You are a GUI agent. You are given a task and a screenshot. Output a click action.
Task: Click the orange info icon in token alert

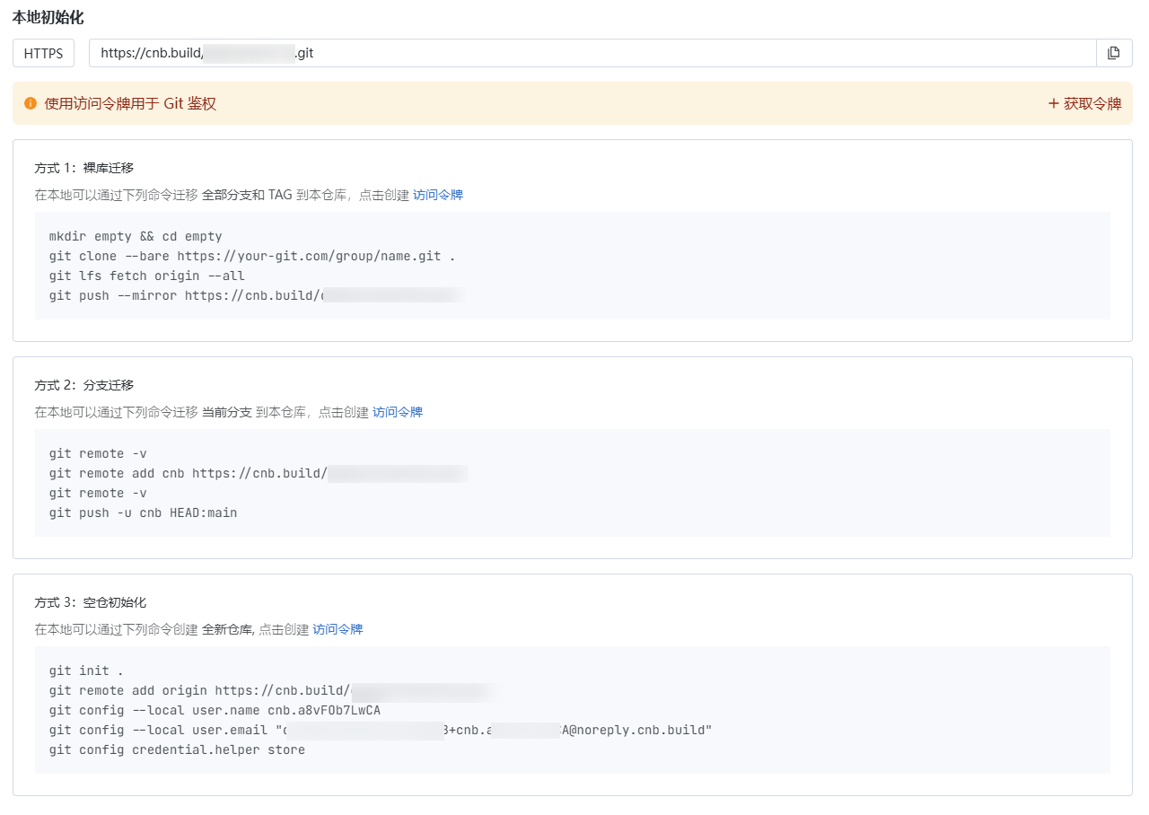[x=31, y=103]
